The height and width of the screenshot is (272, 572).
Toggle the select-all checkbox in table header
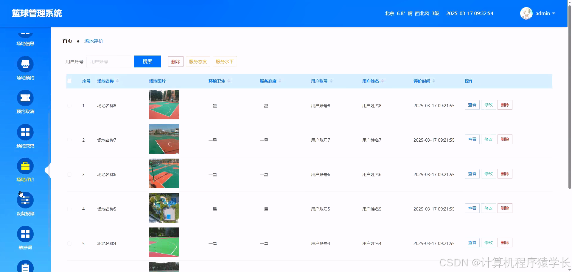click(69, 81)
